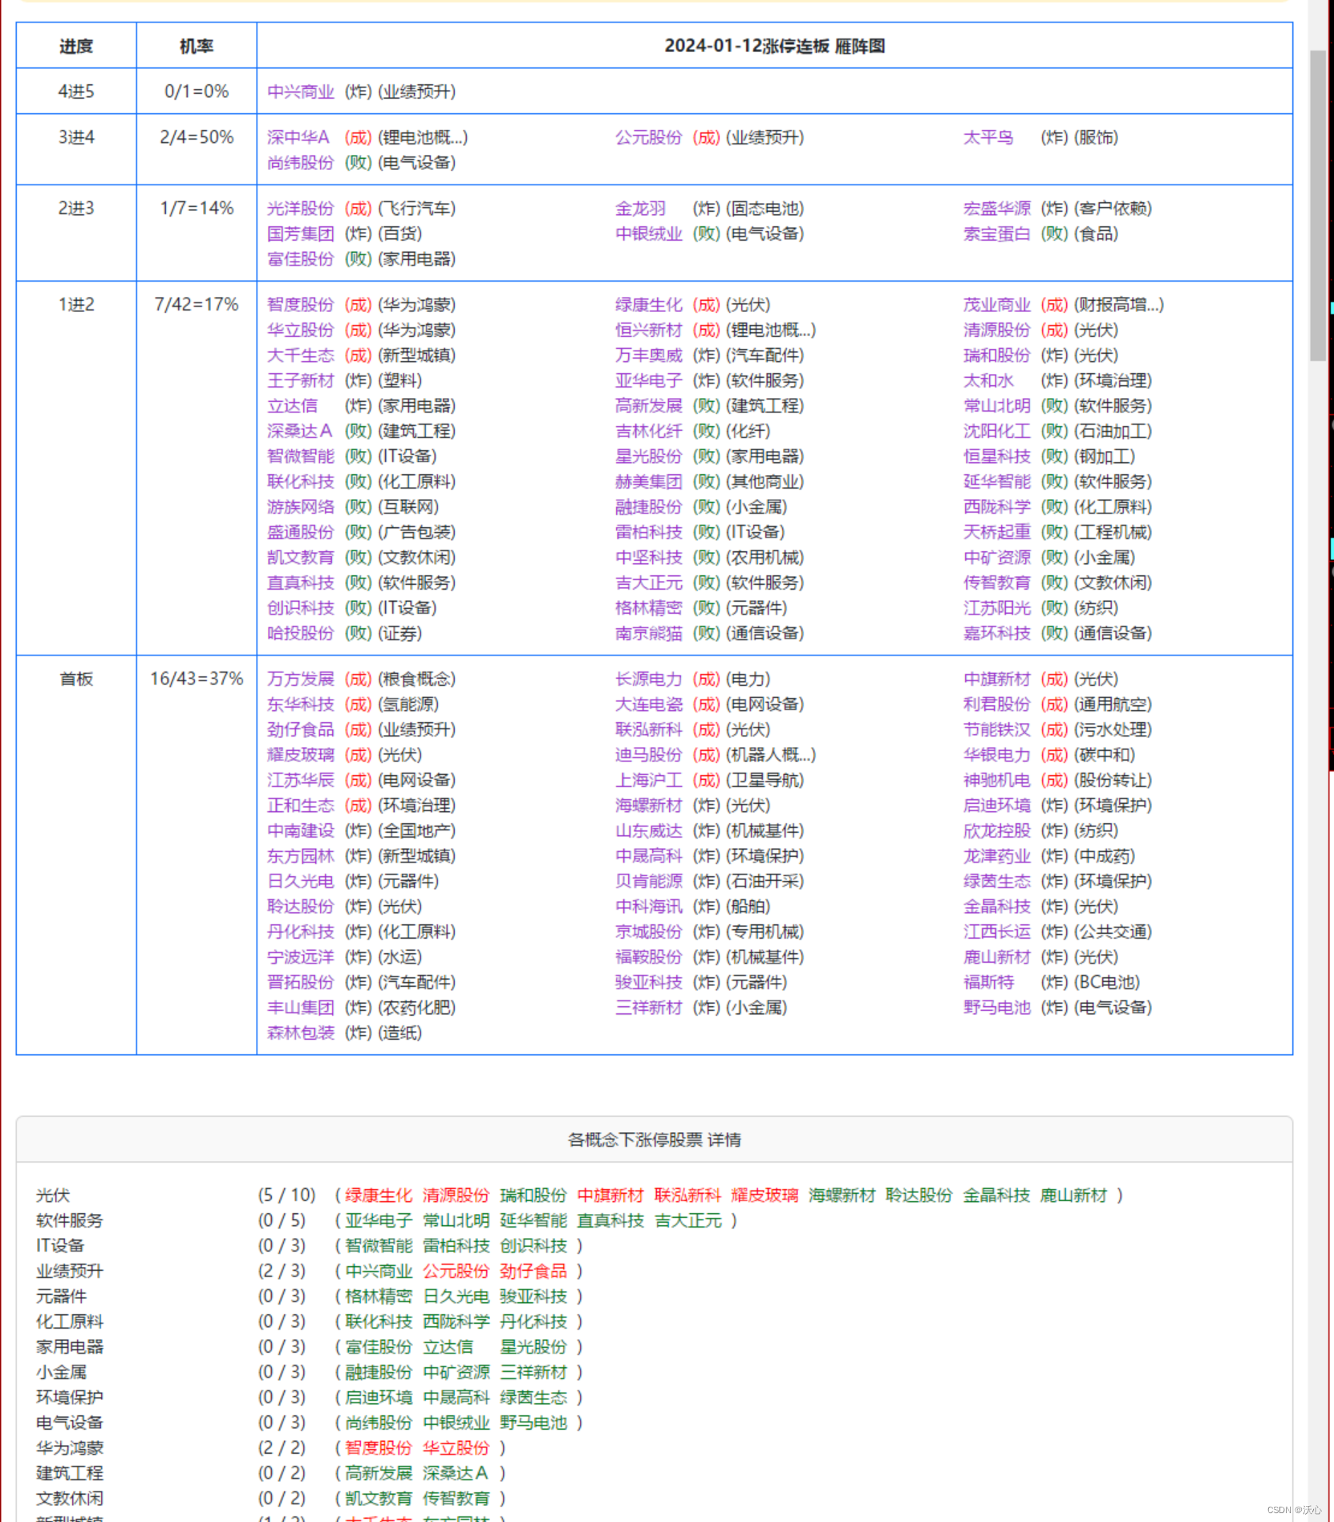Open 深桑达A in the 建筑工程 concept row
Viewport: 1334px width, 1522px height.
(x=456, y=1473)
